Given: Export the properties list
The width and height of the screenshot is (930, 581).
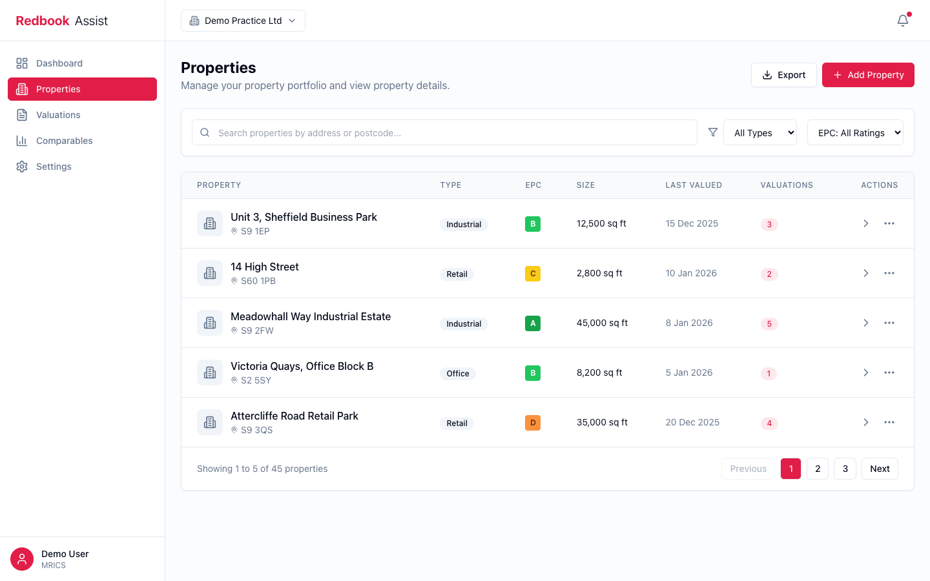Looking at the screenshot, I should coord(783,75).
